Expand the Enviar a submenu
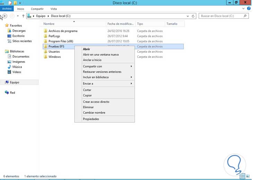253x180 pixels. (105, 84)
